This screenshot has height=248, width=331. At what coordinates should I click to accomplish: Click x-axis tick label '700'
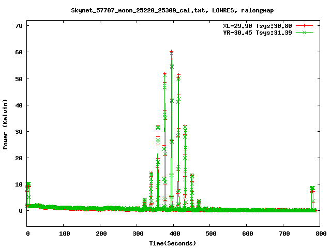pyautogui.click(x=284, y=234)
